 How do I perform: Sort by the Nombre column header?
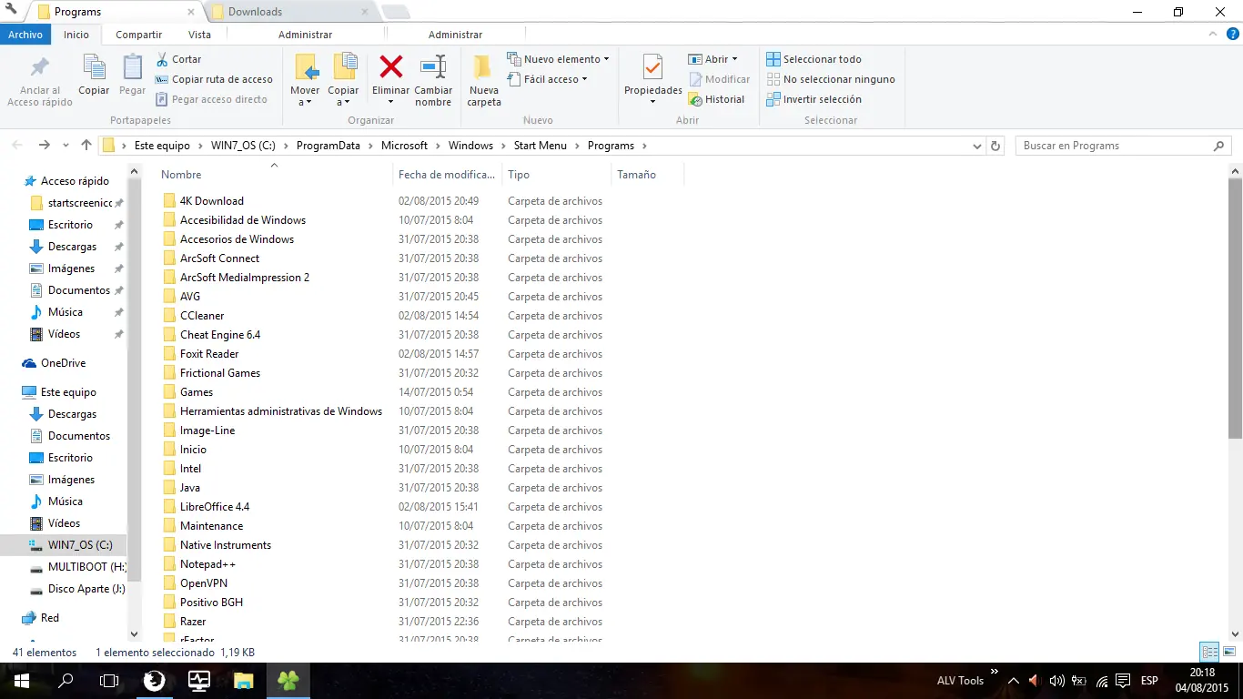(181, 175)
